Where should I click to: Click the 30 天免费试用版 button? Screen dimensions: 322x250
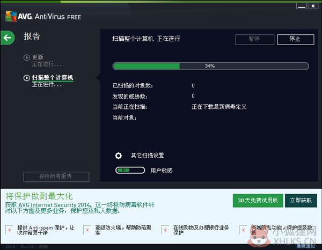click(258, 200)
